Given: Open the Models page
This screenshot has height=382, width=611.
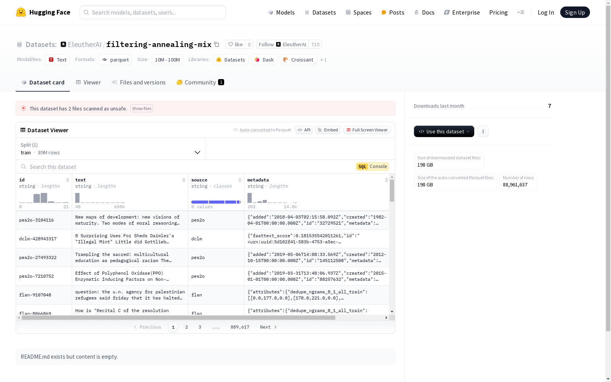Looking at the screenshot, I should click(x=281, y=12).
